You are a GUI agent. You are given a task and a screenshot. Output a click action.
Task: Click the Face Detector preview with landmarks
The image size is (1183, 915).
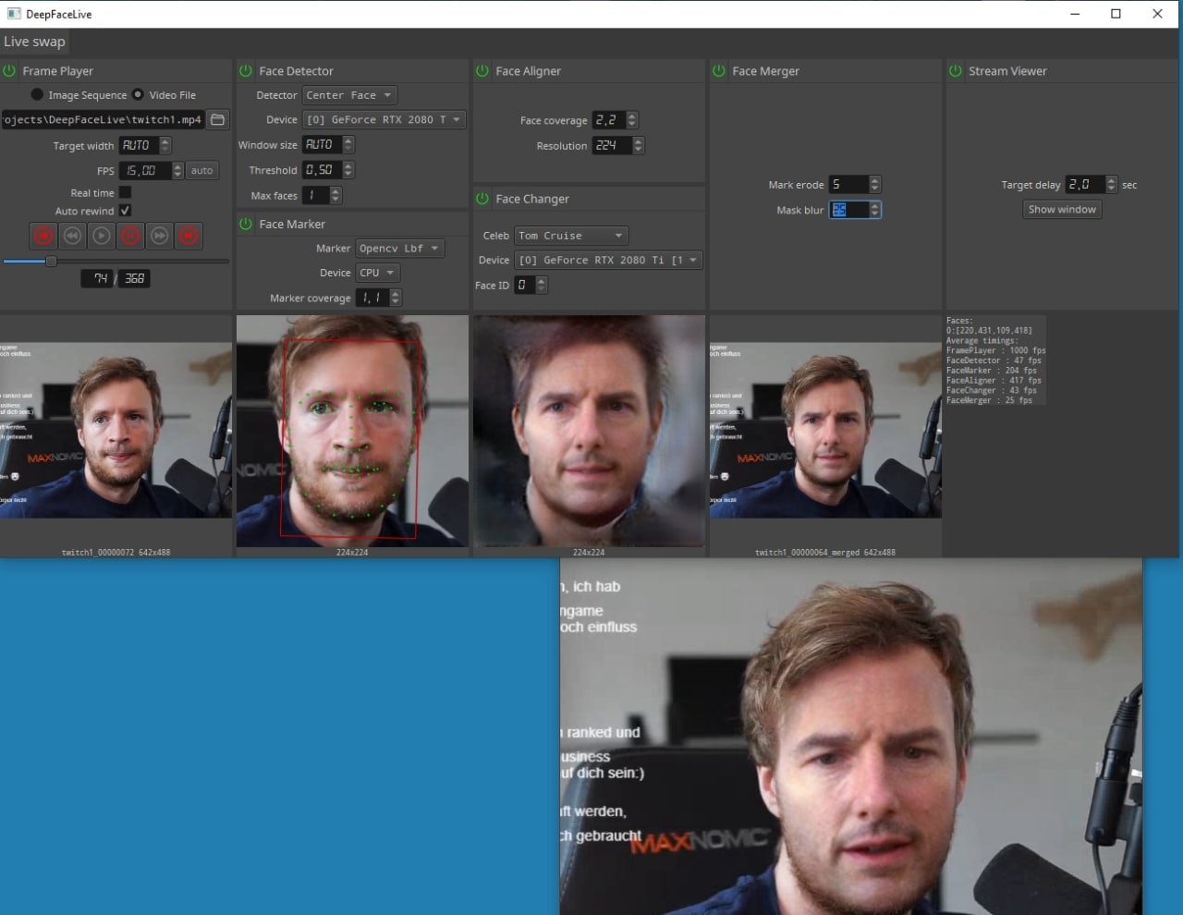pos(352,431)
